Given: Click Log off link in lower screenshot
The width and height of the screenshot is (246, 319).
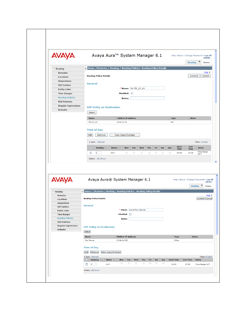Looking at the screenshot, I should (210, 180).
